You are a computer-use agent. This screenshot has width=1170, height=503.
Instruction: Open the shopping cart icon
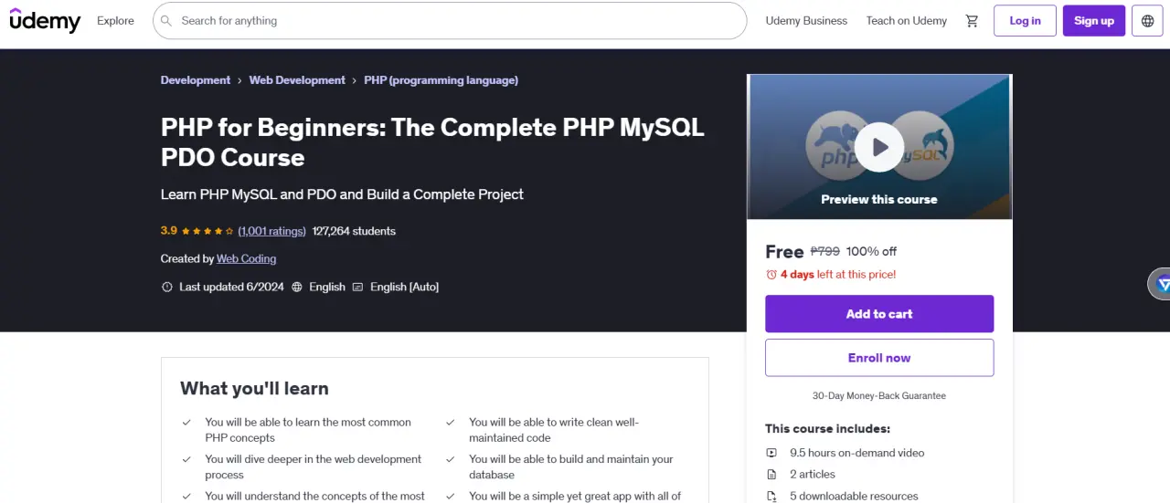pos(972,21)
